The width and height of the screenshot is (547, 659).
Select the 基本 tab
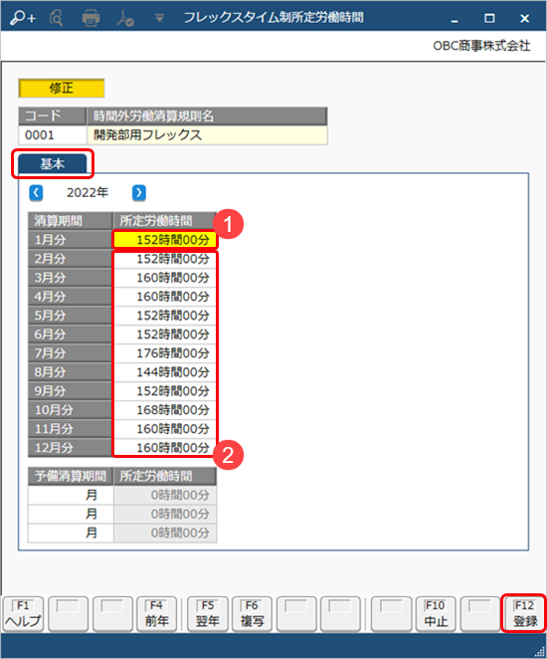(x=52, y=163)
